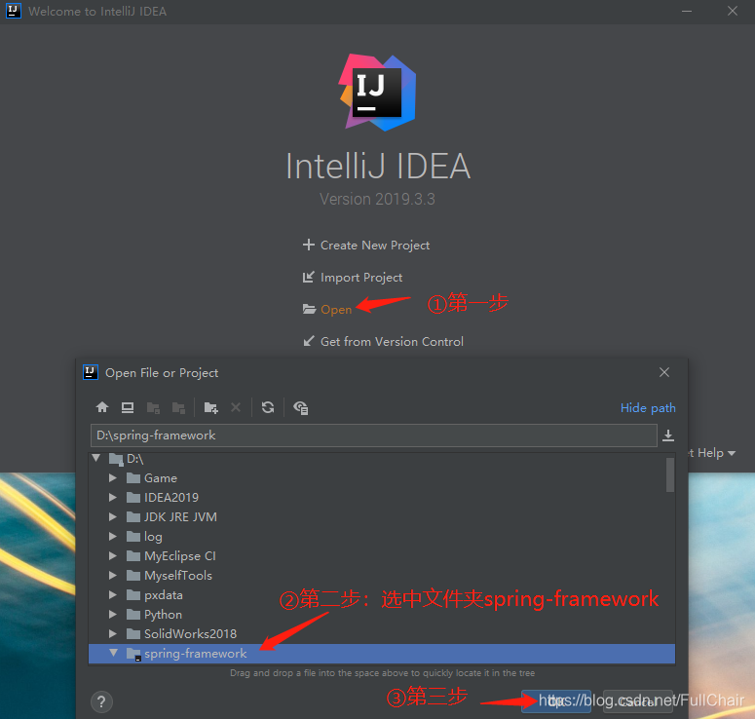Click the path field showing D:\spring-framework
The height and width of the screenshot is (719, 755).
(374, 435)
